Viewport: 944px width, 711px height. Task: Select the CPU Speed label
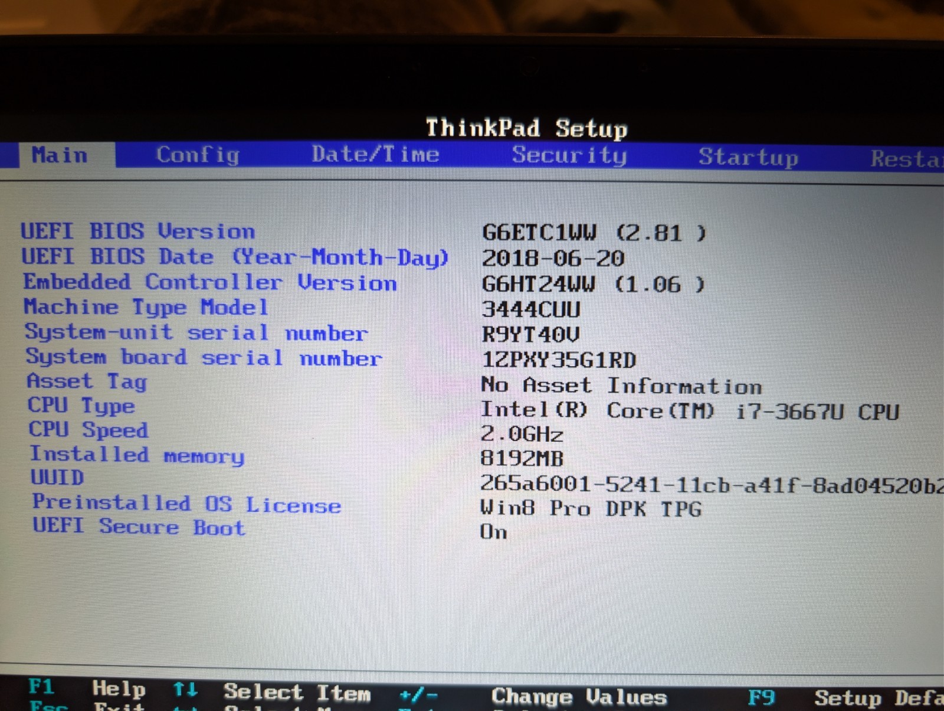click(x=88, y=430)
